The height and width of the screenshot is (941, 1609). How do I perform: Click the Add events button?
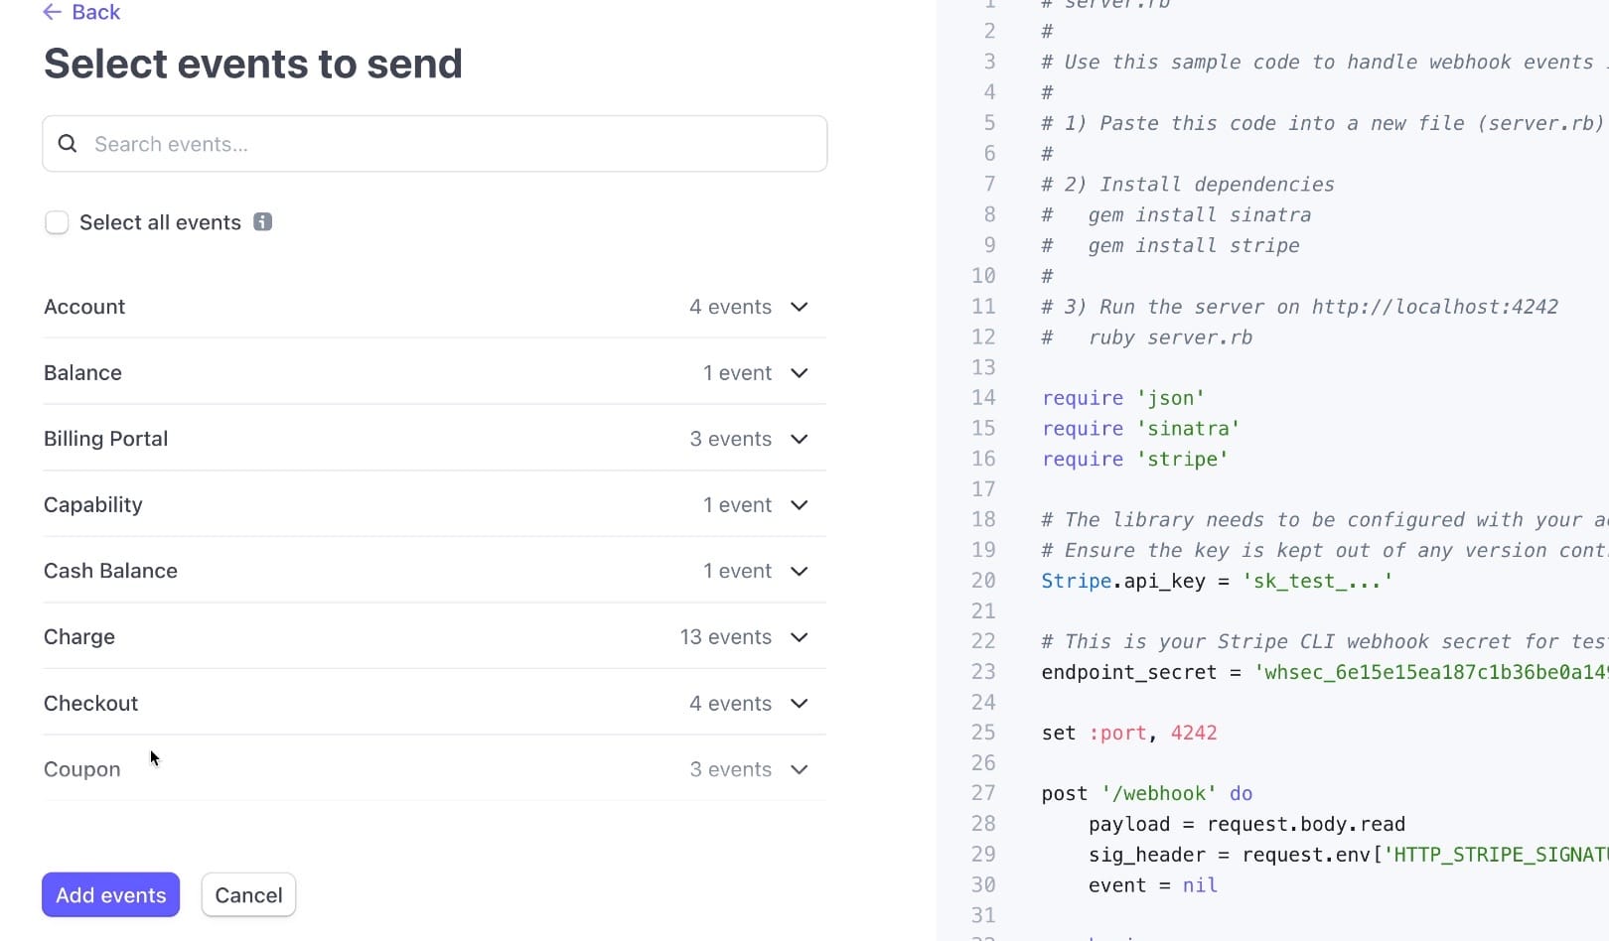pos(110,894)
